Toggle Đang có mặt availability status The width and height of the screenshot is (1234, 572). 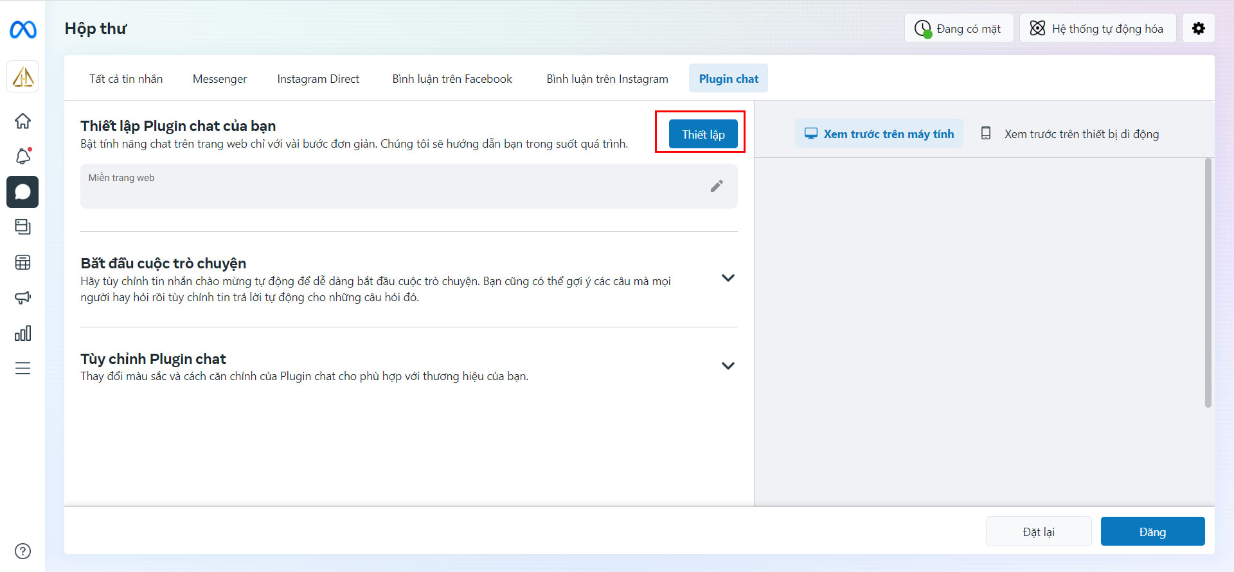(x=959, y=28)
